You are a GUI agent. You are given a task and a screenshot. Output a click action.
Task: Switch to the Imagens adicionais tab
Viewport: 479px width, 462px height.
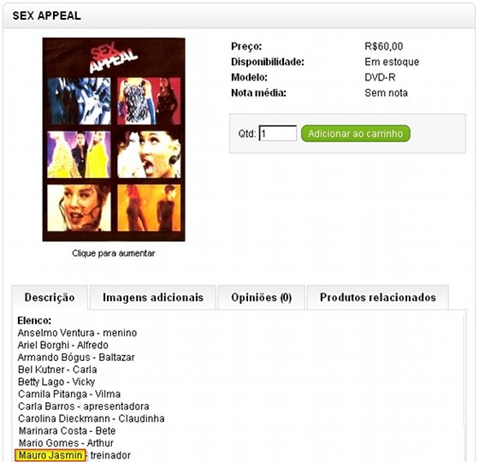pos(153,298)
